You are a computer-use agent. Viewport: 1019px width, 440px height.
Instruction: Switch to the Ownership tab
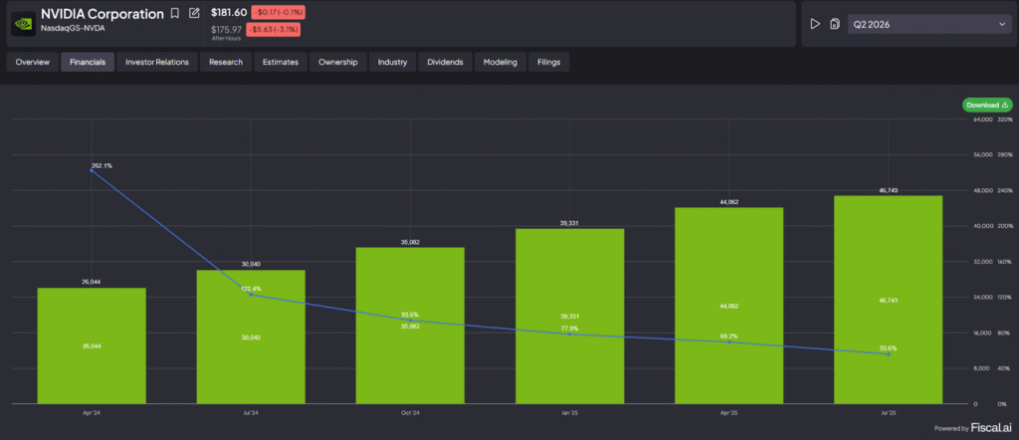pos(338,63)
